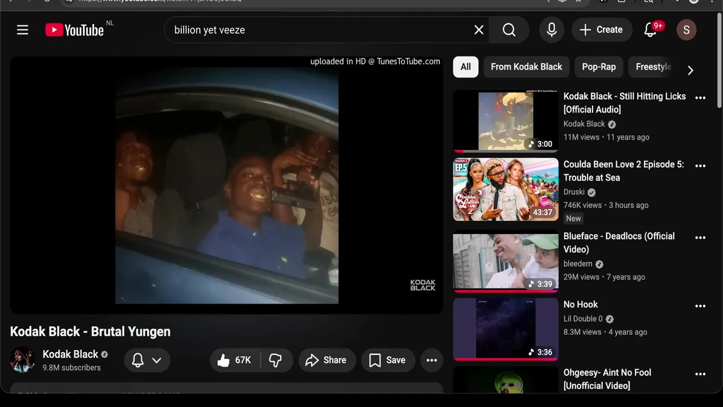This screenshot has height=407, width=723.
Task: Open more actions below video
Action: [x=432, y=360]
